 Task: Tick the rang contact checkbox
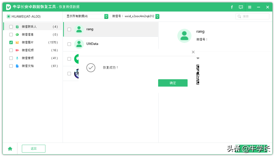coord(69,30)
